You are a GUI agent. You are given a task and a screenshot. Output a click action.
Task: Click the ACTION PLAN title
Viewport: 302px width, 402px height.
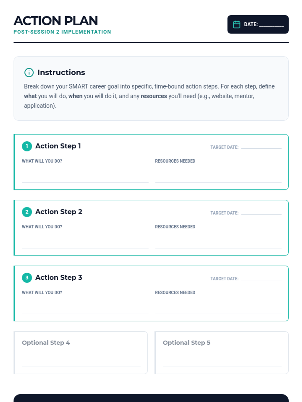(x=56, y=21)
